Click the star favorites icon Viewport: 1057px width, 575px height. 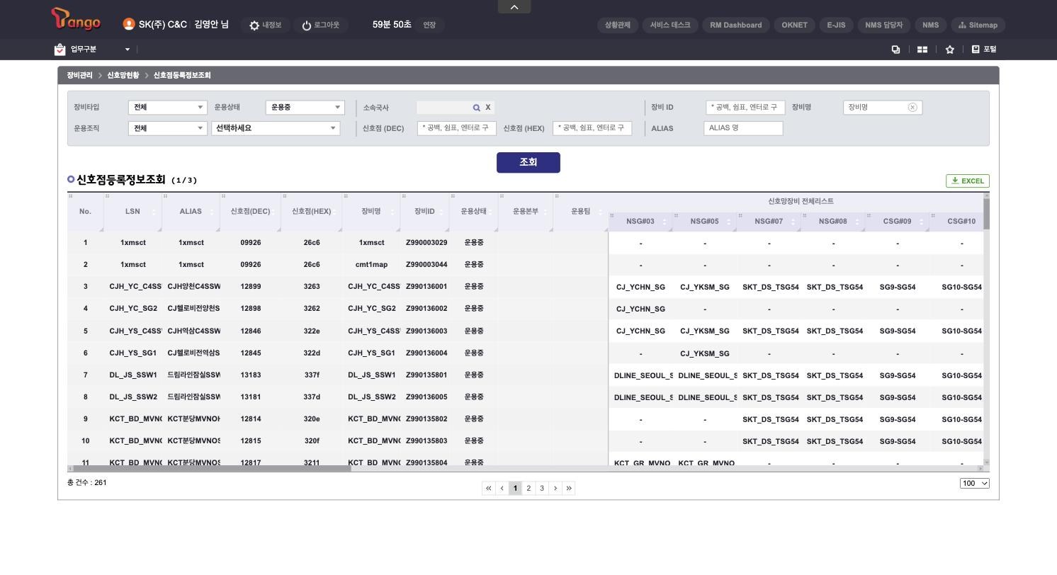click(950, 50)
